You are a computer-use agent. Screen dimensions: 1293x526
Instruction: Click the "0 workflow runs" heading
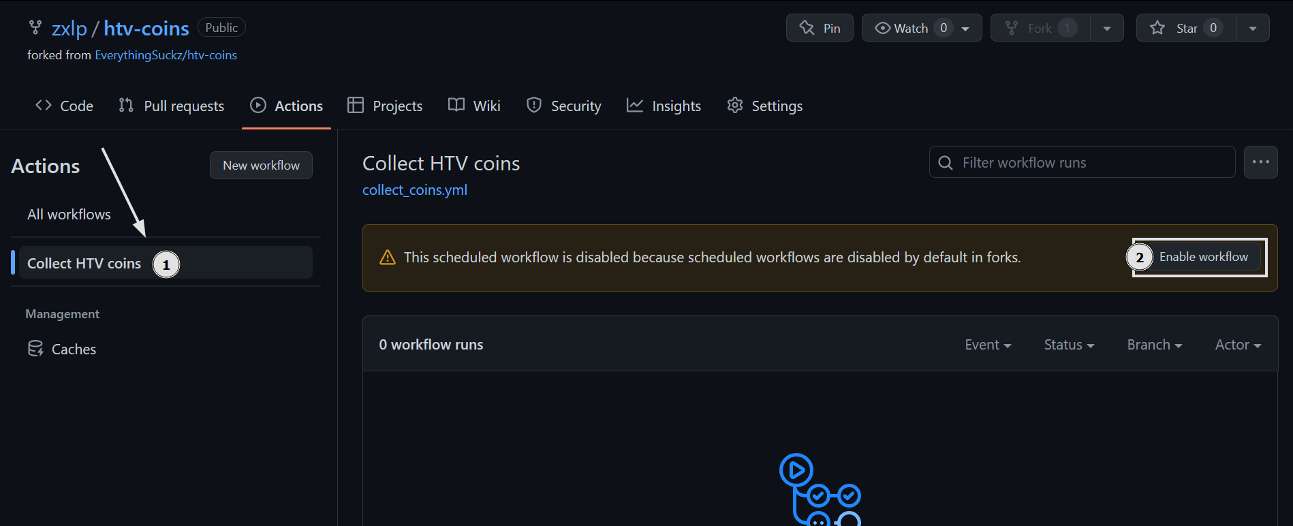click(431, 345)
